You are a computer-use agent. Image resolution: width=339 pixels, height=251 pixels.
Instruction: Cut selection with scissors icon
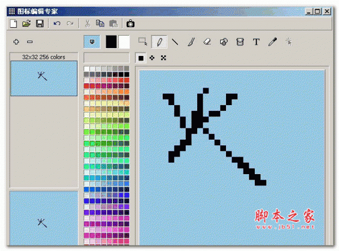(x=88, y=23)
